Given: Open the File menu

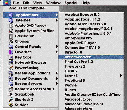Looking at the screenshot, I should (x=16, y=3).
